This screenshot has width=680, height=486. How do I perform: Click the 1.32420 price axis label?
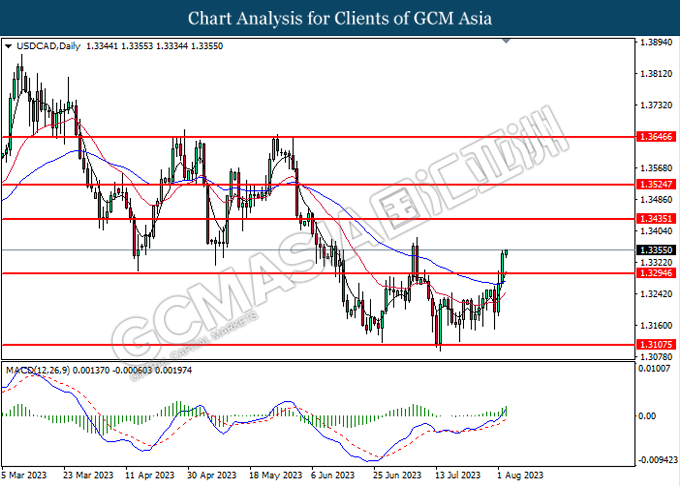click(x=656, y=294)
